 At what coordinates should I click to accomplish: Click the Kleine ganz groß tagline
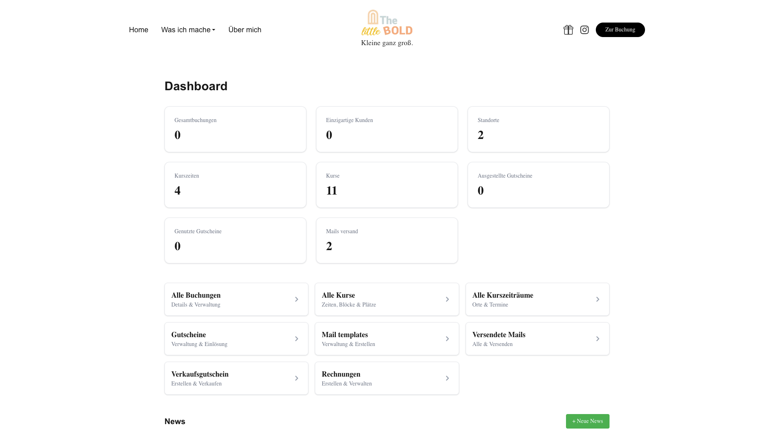[x=387, y=43]
